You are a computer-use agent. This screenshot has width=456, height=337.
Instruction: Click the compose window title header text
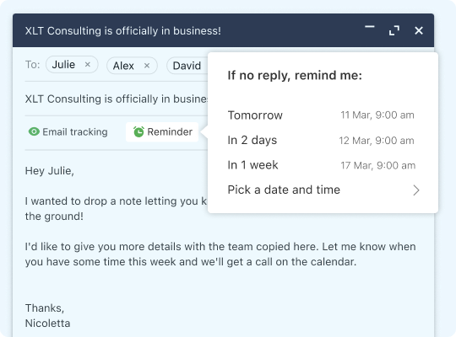pos(123,31)
